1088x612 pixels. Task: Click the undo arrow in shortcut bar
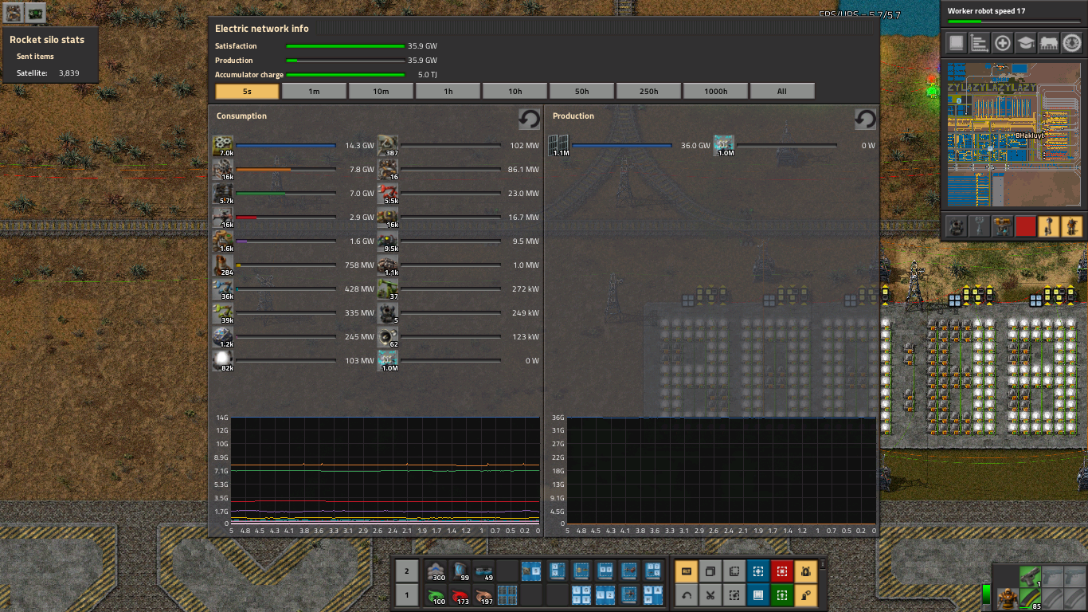click(x=686, y=594)
